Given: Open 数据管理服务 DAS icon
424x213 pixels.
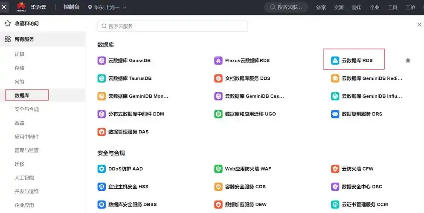Looking at the screenshot, I should click(102, 132).
